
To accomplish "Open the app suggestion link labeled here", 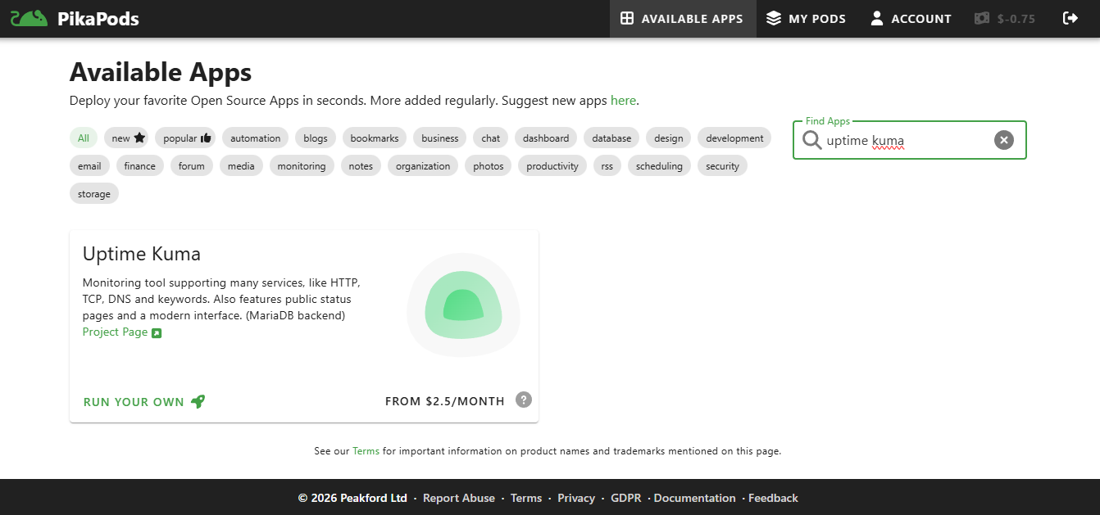I will 623,100.
